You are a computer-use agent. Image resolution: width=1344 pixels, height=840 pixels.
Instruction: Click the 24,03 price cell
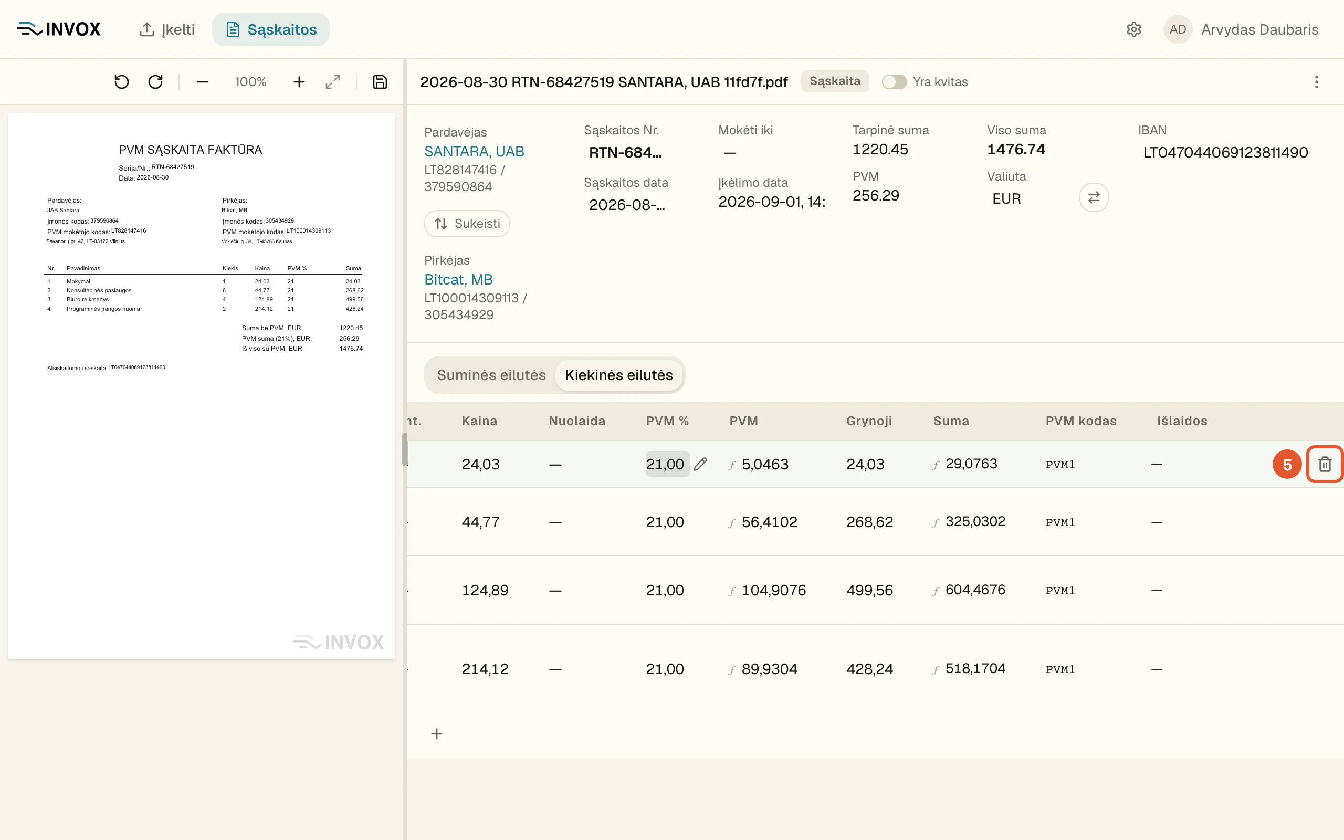(480, 465)
